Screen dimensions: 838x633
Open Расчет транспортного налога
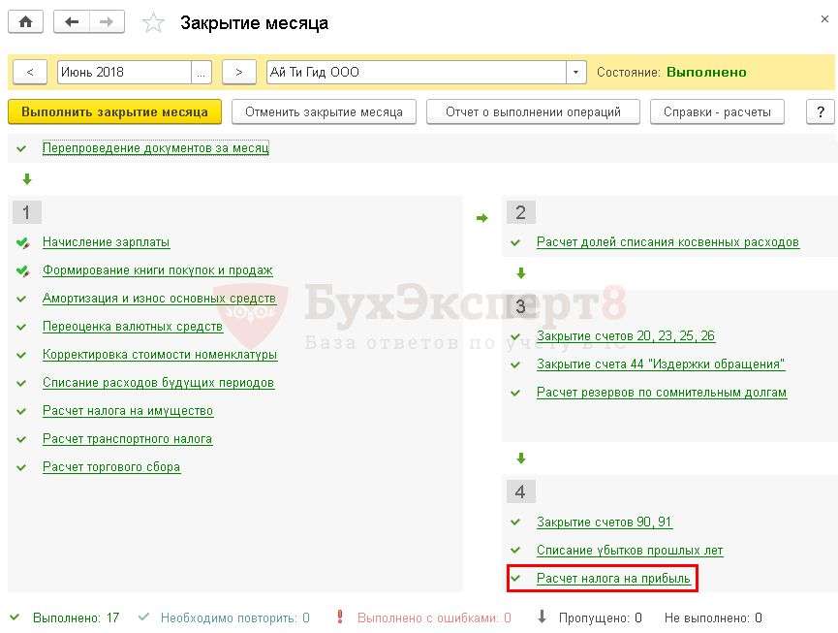click(127, 439)
